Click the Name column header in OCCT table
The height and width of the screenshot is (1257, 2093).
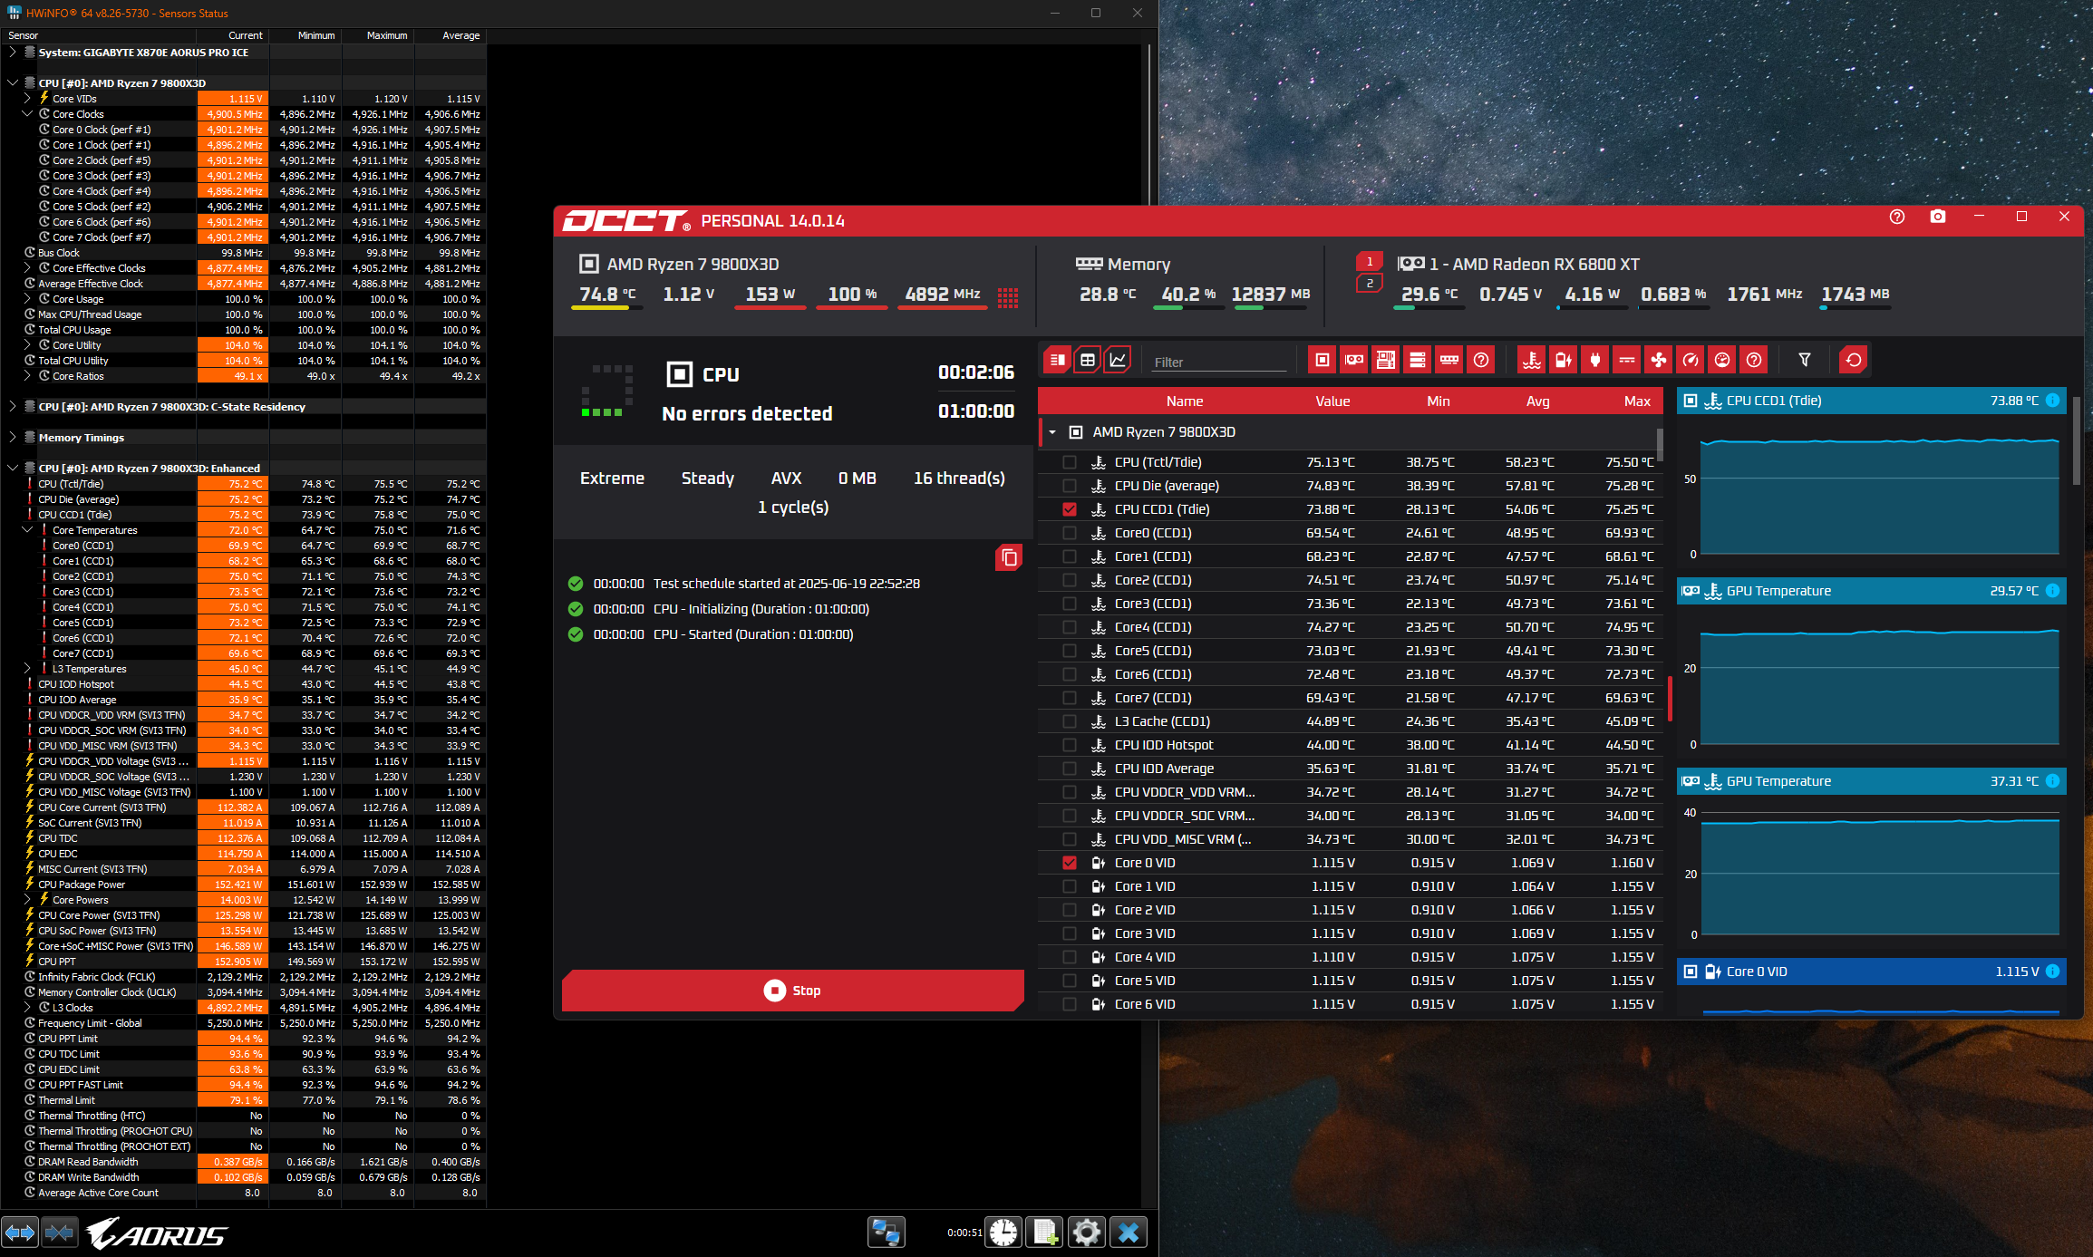tap(1185, 401)
